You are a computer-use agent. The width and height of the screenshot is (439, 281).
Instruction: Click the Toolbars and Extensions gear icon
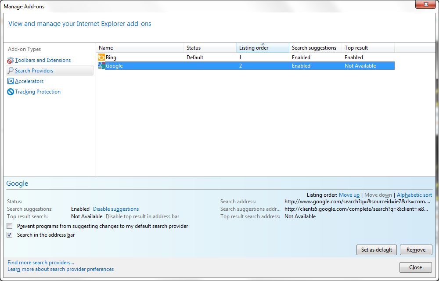click(x=11, y=60)
